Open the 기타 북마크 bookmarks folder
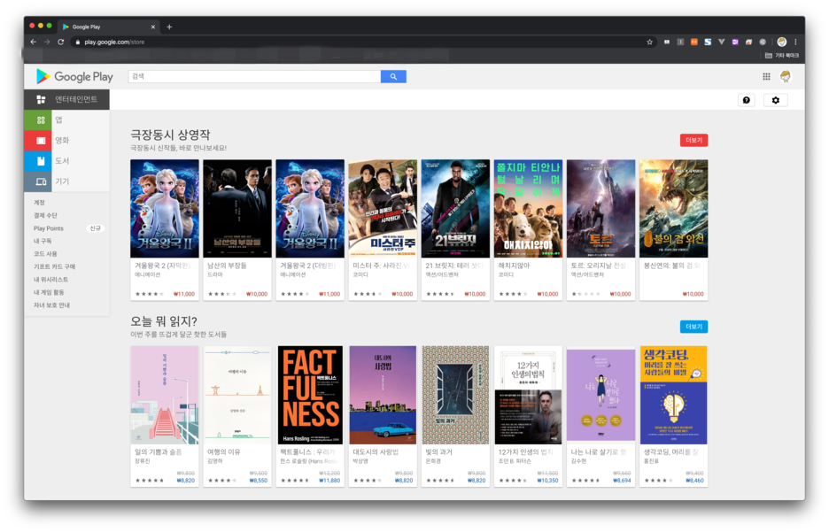This screenshot has width=829, height=532. tap(781, 56)
